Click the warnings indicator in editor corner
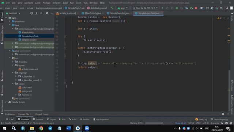The image size is (234, 132). click(219, 18)
